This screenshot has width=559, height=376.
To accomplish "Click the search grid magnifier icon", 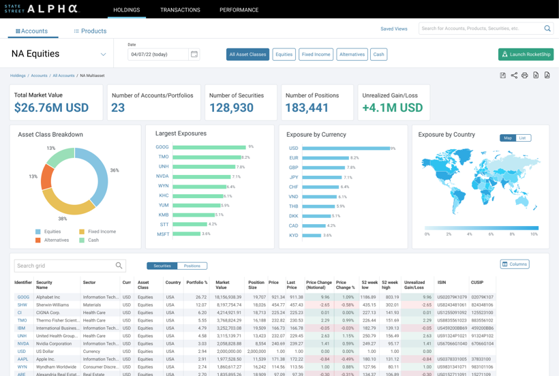I will tap(119, 266).
